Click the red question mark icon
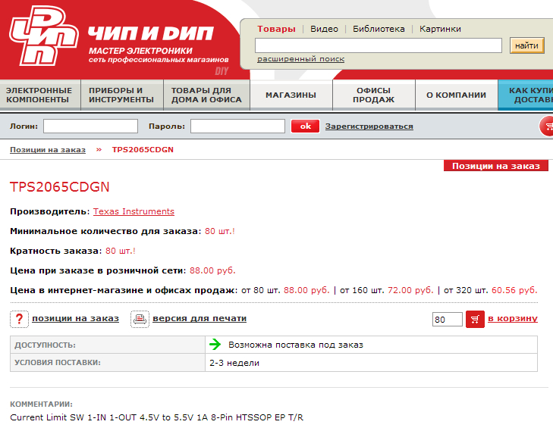The width and height of the screenshot is (553, 431). click(19, 319)
